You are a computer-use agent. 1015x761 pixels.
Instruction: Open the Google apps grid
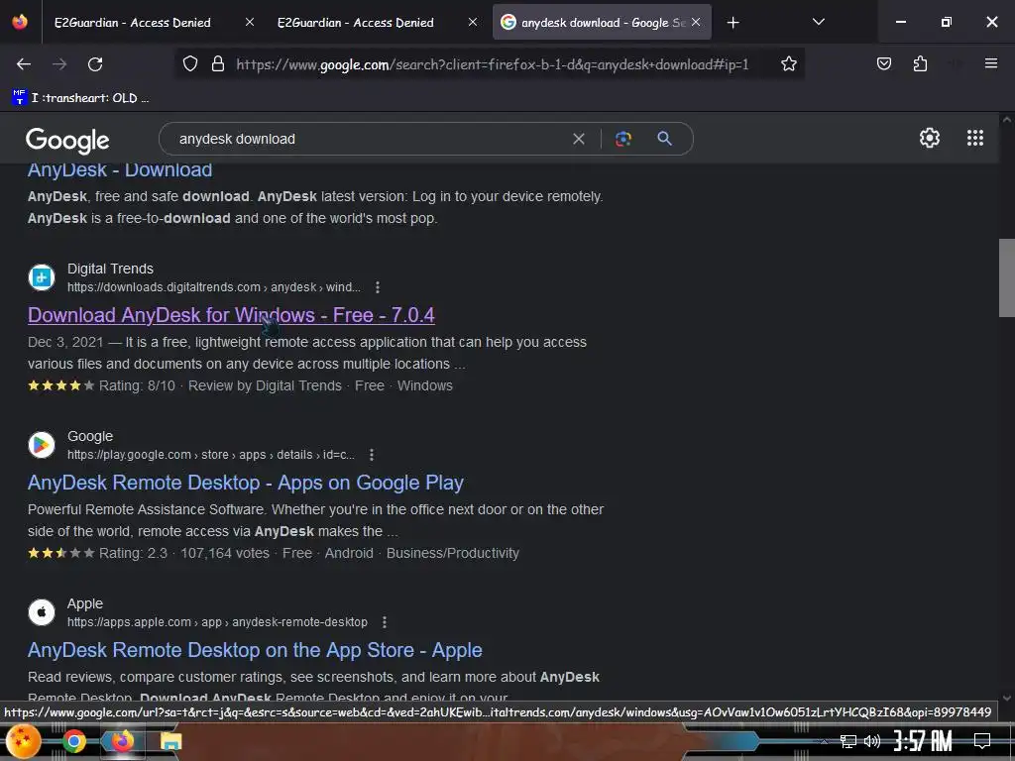(975, 138)
